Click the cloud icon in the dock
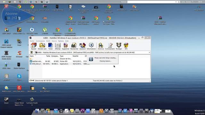The image size is (205, 115). coord(93,111)
